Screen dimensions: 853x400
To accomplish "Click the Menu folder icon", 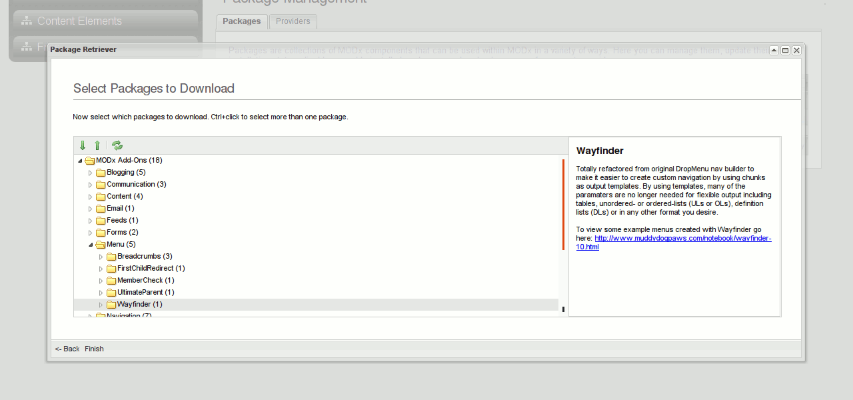I will tap(101, 245).
